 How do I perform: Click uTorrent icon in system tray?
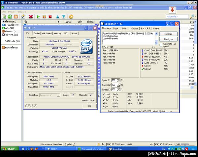(x=180, y=149)
